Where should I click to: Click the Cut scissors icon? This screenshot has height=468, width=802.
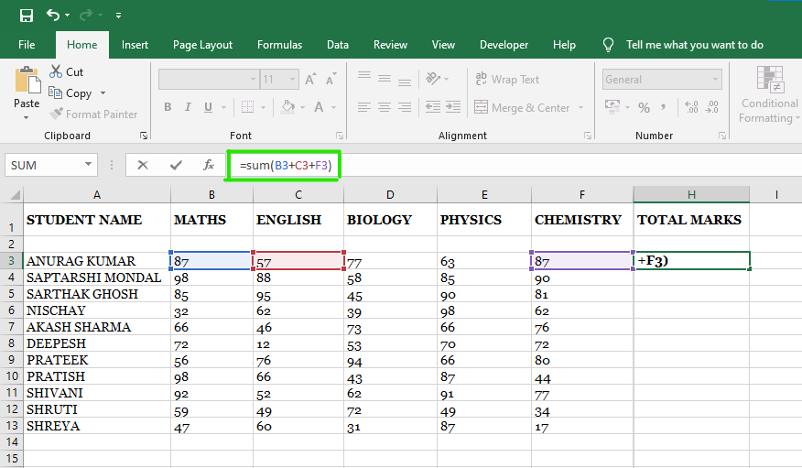click(x=56, y=71)
